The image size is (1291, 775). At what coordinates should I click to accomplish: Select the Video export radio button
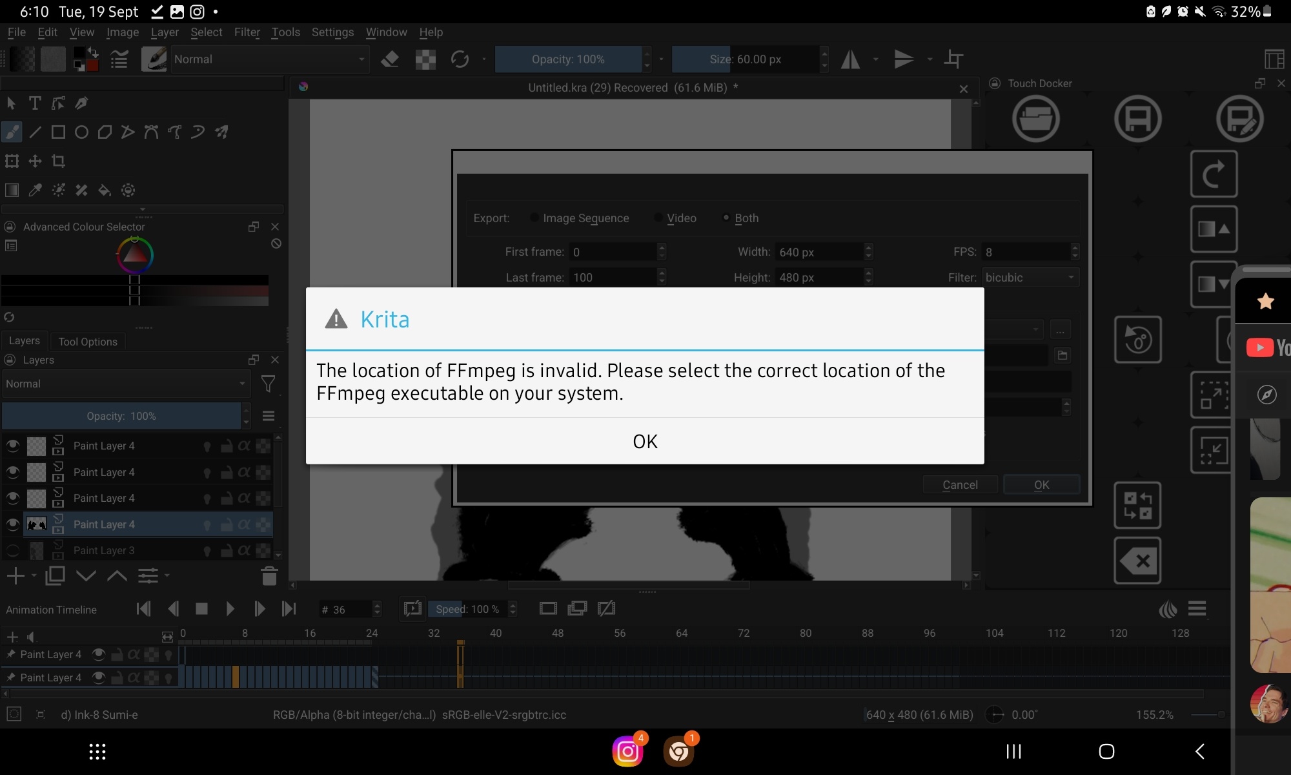[657, 218]
